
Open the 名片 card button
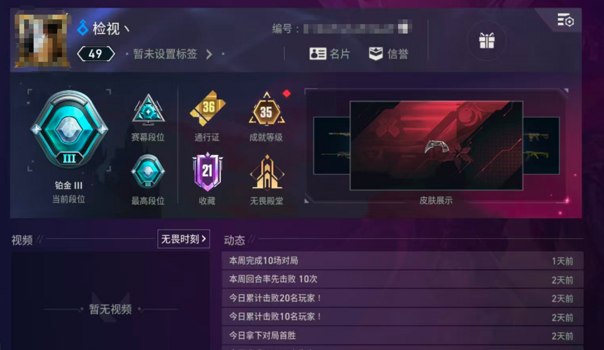coord(330,54)
